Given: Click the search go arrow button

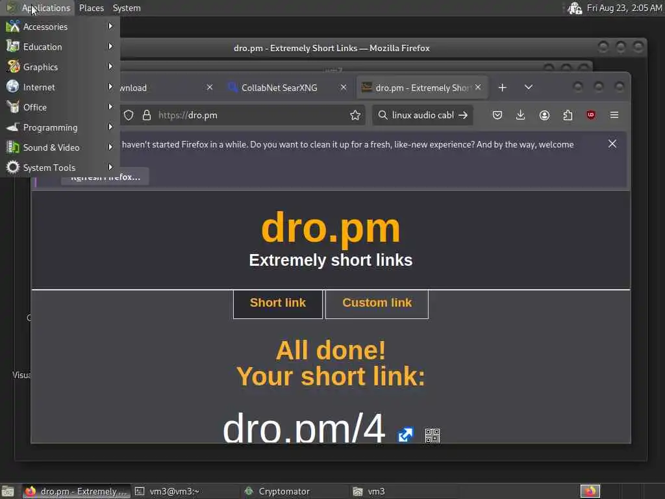Looking at the screenshot, I should coord(463,115).
